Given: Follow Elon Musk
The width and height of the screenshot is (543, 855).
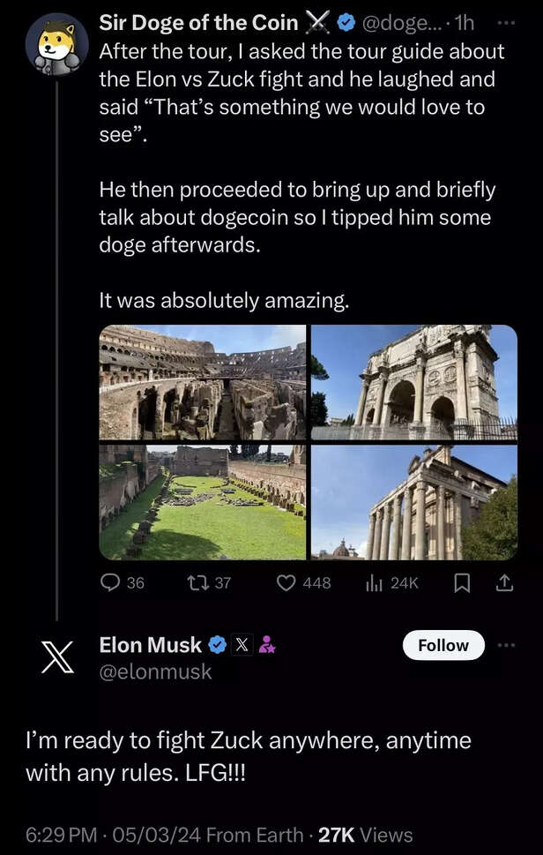Looking at the screenshot, I should pos(443,645).
